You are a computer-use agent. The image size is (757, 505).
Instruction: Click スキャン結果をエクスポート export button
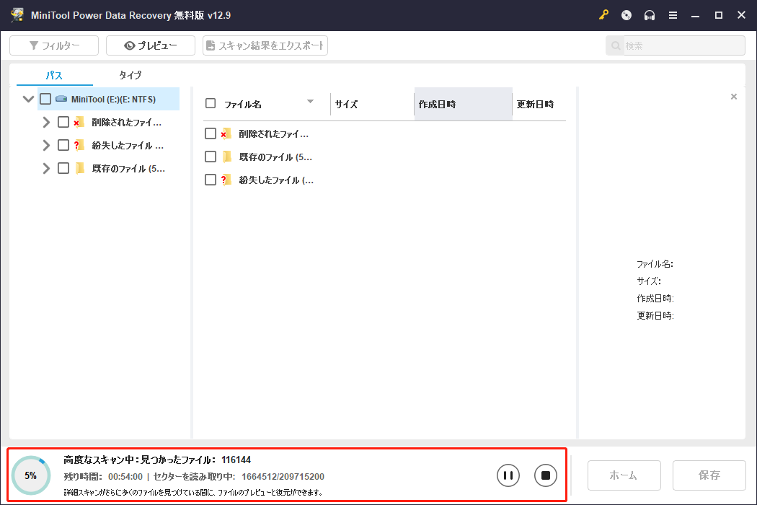[265, 45]
